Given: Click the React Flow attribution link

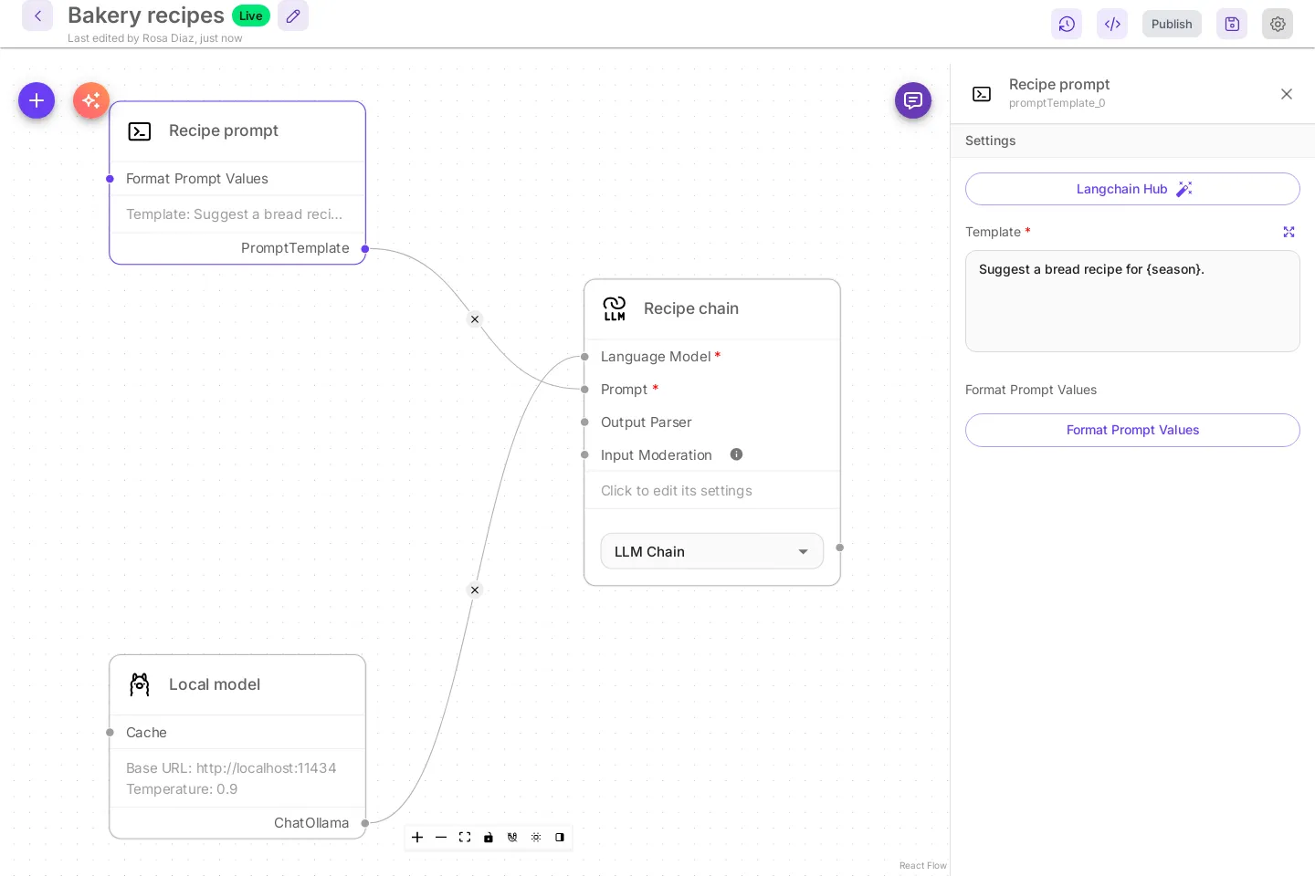Looking at the screenshot, I should 922,865.
